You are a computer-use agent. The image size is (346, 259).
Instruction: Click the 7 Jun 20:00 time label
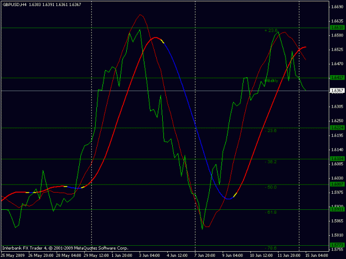205,256
